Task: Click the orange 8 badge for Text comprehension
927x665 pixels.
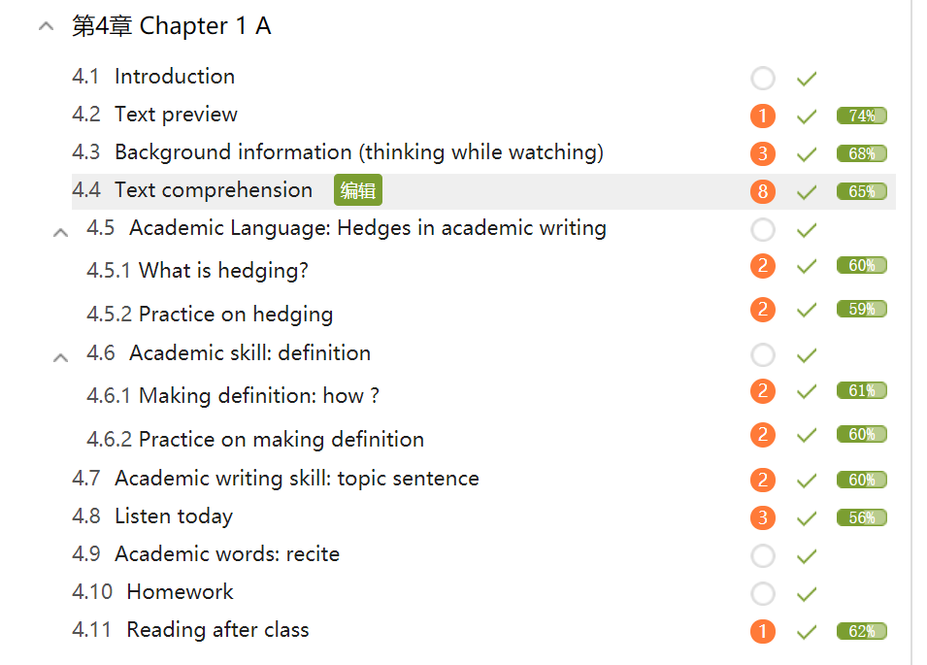Action: click(x=763, y=192)
